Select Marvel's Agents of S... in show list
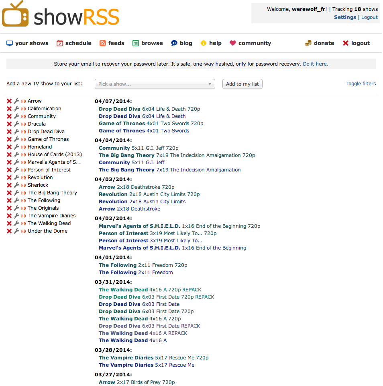This screenshot has height=386, width=383. coord(54,162)
